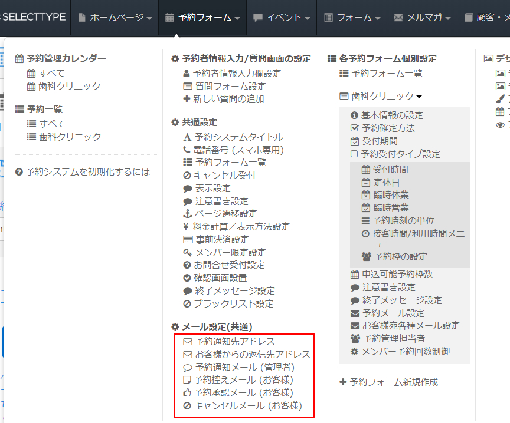Select 歯科クリニック under 予約管理カレンダー
Screen dimensions: 510x423
point(70,86)
